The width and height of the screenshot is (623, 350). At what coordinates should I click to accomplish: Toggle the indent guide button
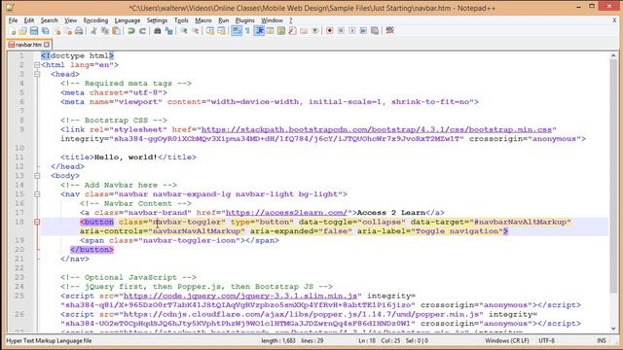259,31
